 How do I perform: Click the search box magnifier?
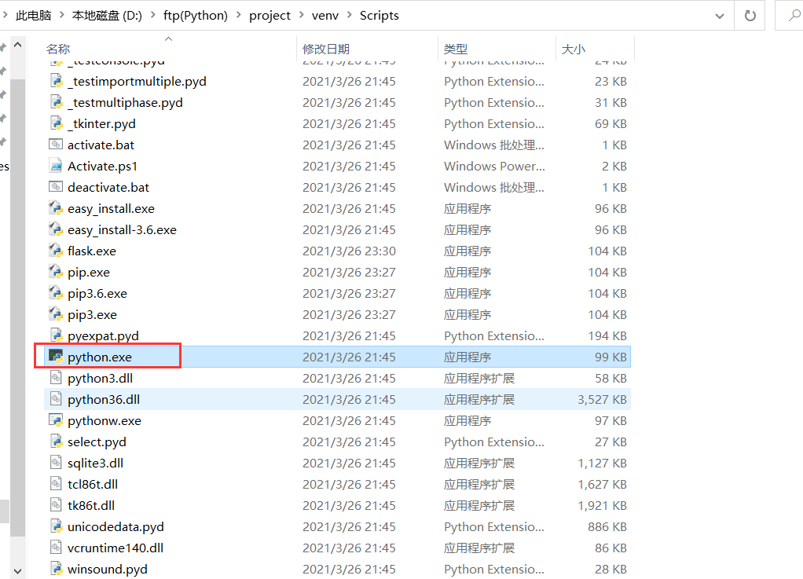tap(794, 16)
